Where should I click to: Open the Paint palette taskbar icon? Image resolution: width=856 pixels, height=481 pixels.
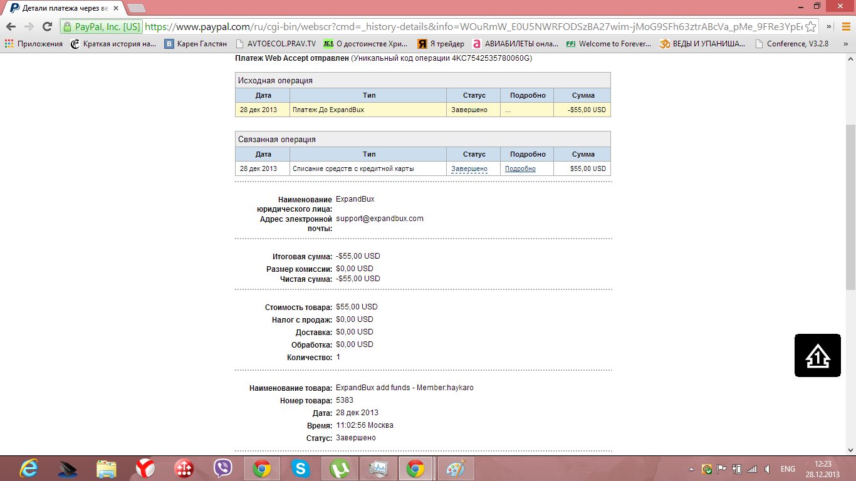(x=456, y=468)
